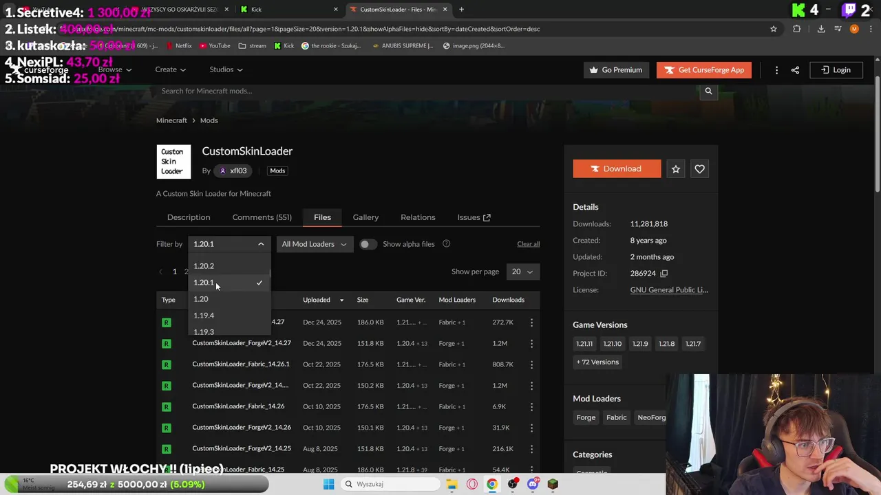Choose the checked 1.20.1 option in the list

pyautogui.click(x=229, y=283)
